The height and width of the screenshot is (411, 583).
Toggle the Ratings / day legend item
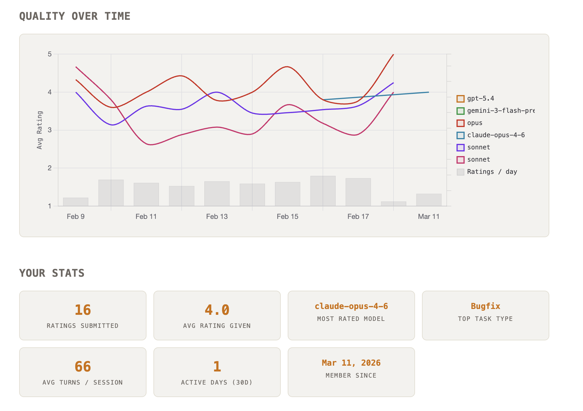coord(460,172)
